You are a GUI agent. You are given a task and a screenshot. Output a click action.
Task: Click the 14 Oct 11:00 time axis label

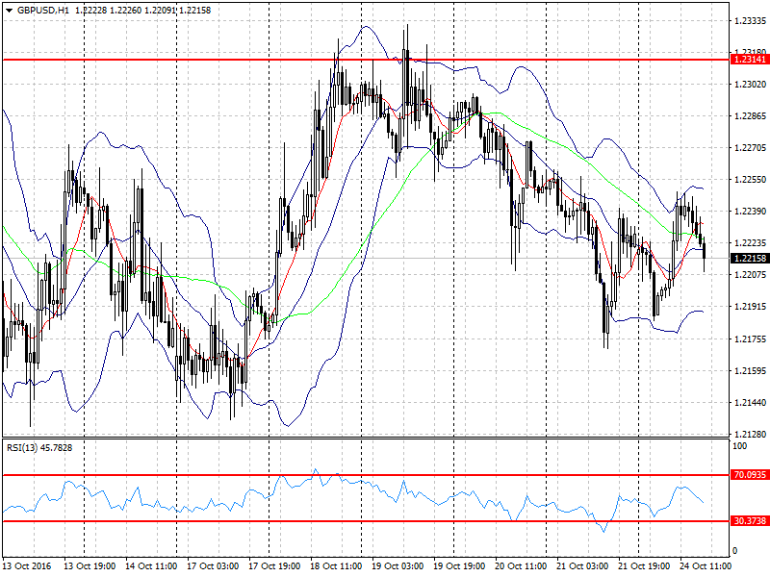pyautogui.click(x=151, y=565)
